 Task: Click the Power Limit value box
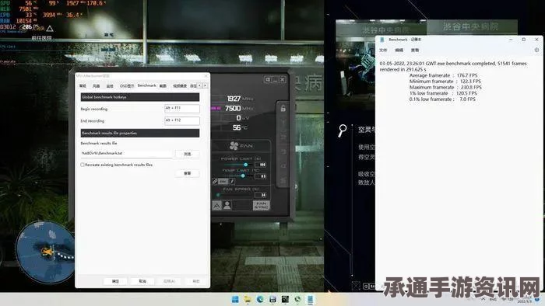coord(260,165)
